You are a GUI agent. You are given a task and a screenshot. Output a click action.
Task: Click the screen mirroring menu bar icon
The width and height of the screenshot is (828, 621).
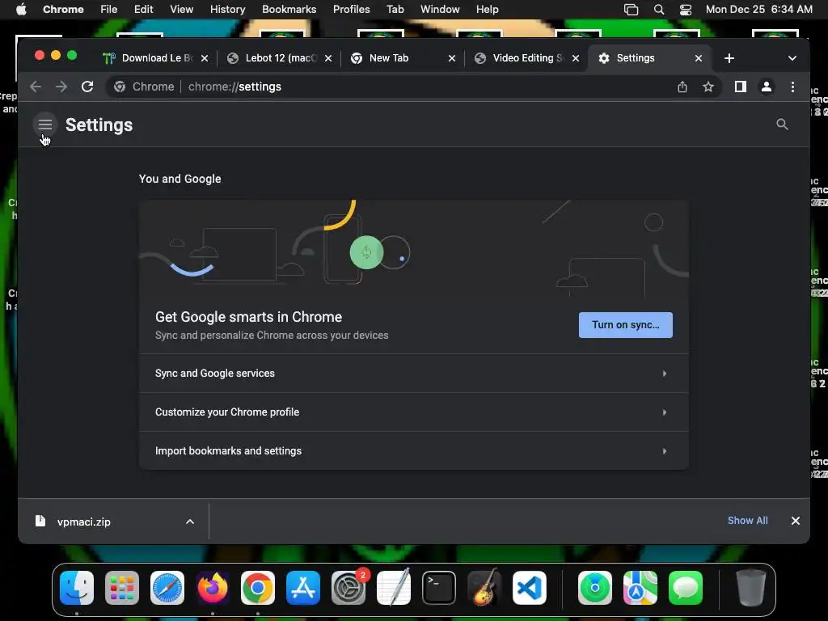click(631, 10)
